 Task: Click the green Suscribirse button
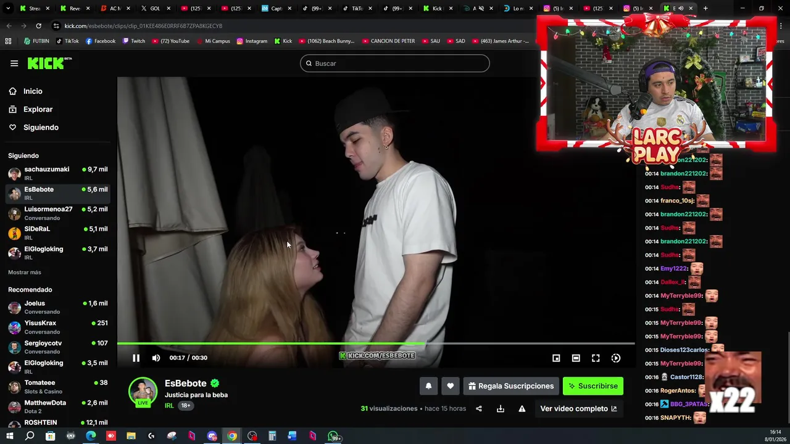[x=593, y=386]
